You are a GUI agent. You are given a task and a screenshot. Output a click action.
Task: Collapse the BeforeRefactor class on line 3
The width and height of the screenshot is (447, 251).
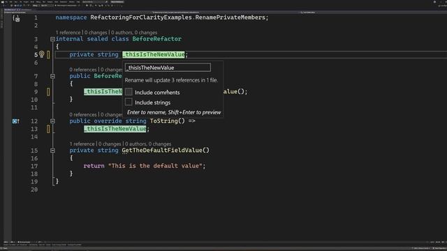[x=53, y=39]
